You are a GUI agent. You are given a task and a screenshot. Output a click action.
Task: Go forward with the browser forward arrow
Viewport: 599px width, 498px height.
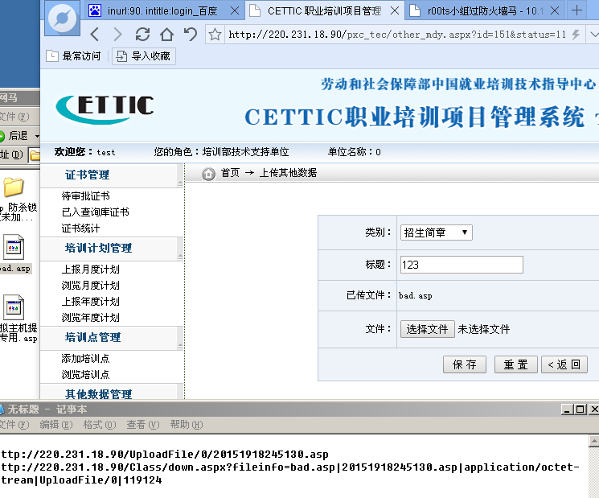(x=118, y=35)
